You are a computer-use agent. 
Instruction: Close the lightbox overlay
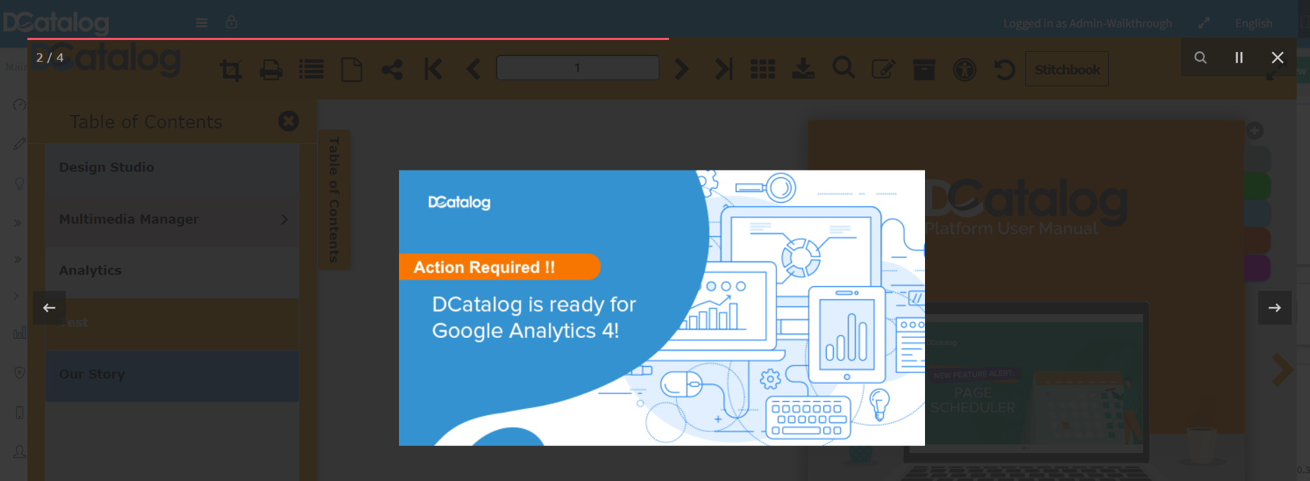1278,57
